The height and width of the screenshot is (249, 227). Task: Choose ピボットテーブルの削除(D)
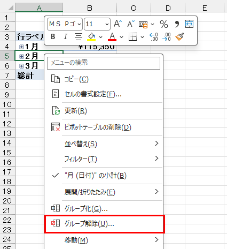coord(104,127)
